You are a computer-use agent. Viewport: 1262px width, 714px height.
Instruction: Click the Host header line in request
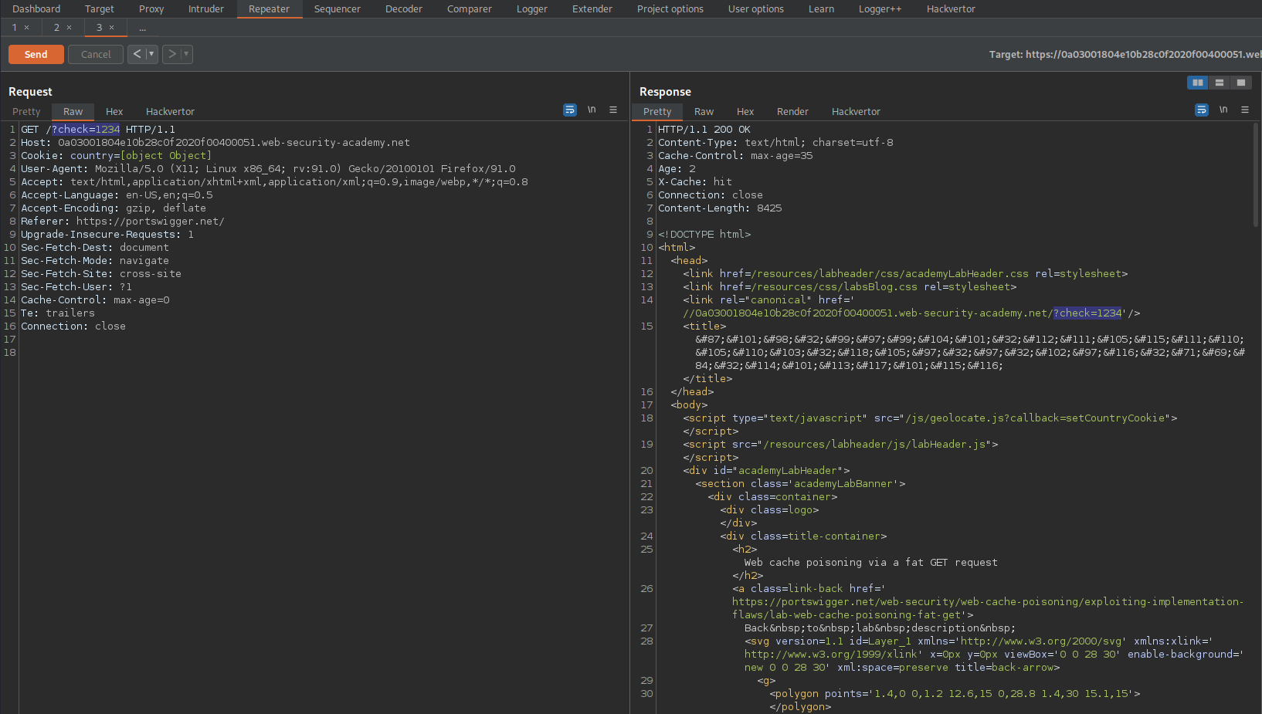point(215,143)
